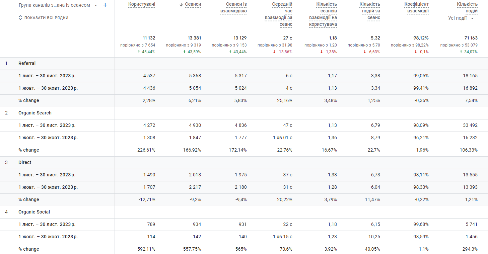Sort by Користувачі column header
Image resolution: width=488 pixels, height=254 pixels.
[141, 4]
